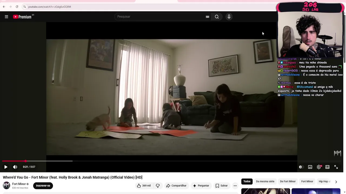Click Fort Minor logo watermark in video
Image resolution: width=346 pixels, height=194 pixels.
337,153
